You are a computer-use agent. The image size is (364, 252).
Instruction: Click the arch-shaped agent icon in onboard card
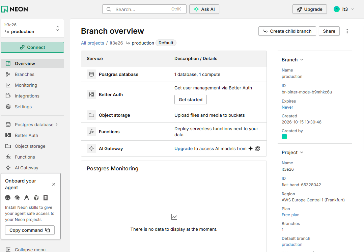pos(27,198)
